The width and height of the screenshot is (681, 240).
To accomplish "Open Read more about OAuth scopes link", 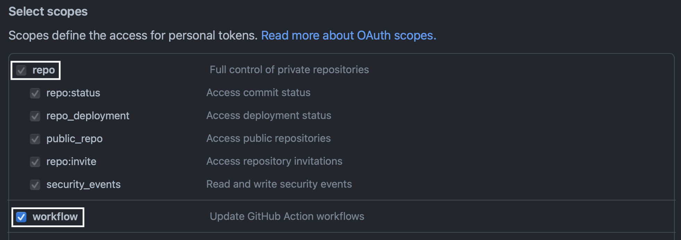I will pyautogui.click(x=348, y=35).
